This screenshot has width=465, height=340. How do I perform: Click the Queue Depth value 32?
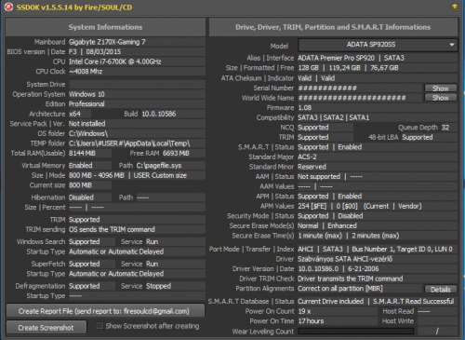[x=449, y=128]
